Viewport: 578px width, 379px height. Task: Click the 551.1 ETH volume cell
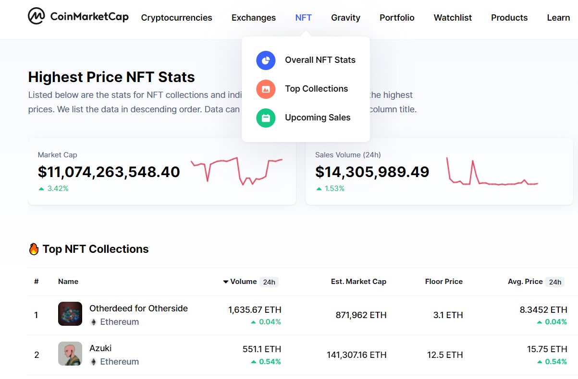click(x=262, y=349)
